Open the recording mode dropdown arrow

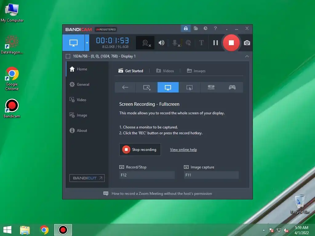(87, 42)
